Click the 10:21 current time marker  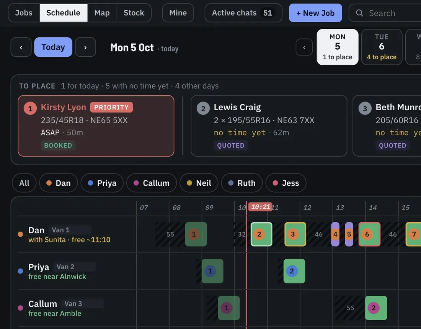[x=260, y=207]
